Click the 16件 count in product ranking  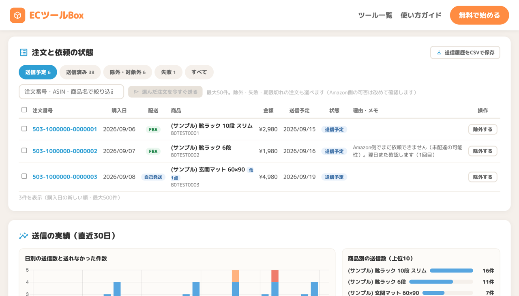tap(488, 270)
